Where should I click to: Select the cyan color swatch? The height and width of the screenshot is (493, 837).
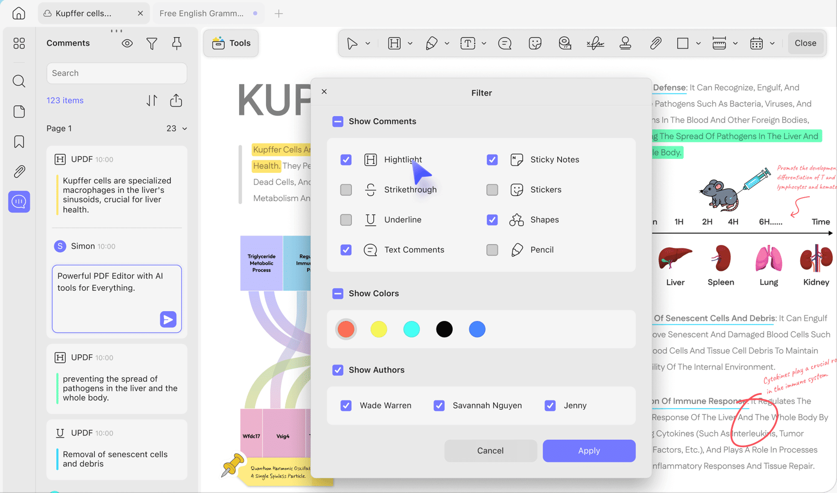[411, 329]
